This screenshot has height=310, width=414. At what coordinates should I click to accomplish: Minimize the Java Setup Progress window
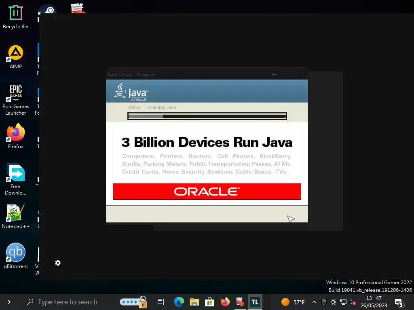[x=274, y=75]
